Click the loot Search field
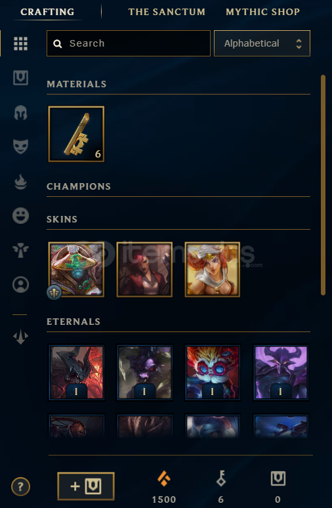The image size is (332, 508). pos(129,43)
